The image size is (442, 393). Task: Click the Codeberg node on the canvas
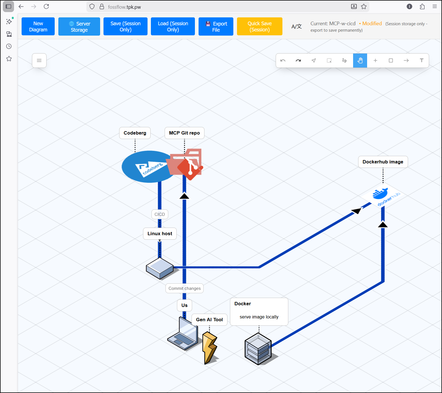(148, 167)
